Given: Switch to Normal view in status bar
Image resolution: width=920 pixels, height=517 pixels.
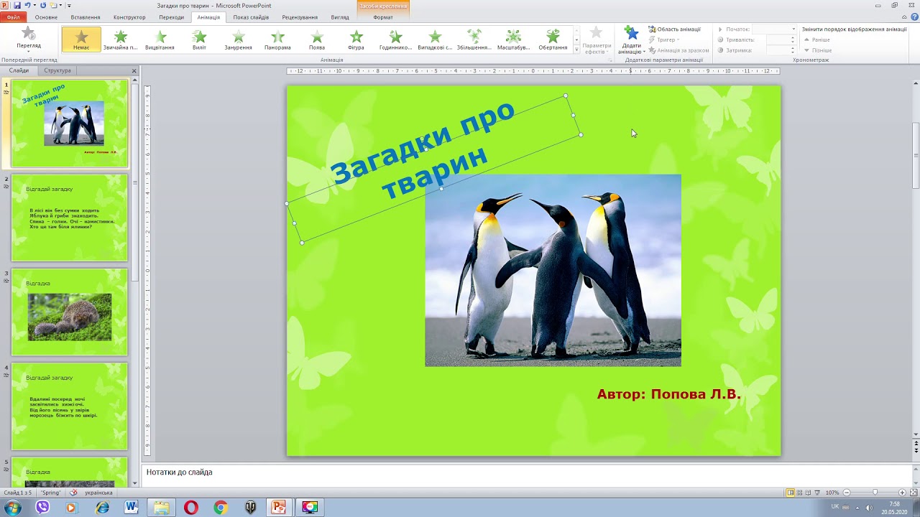Looking at the screenshot, I should 790,493.
